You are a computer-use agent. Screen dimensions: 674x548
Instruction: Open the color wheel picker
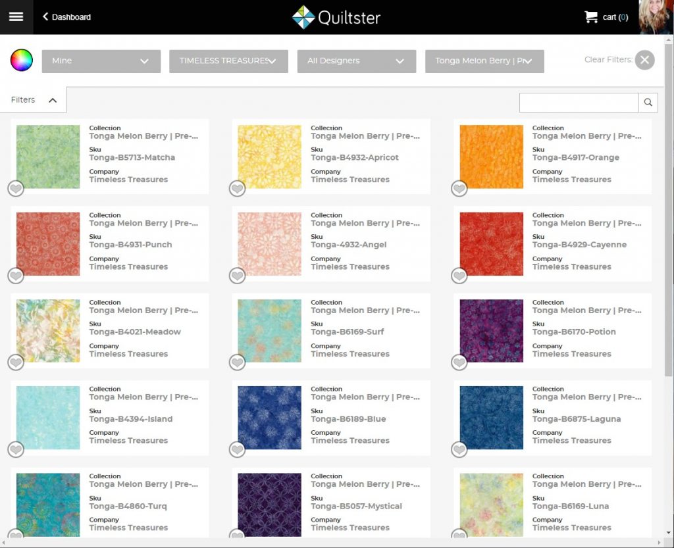point(22,60)
